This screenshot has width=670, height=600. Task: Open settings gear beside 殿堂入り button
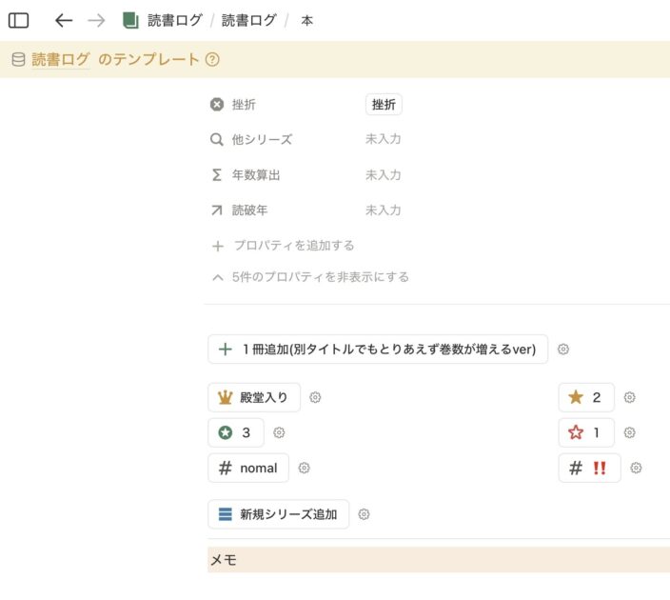point(315,397)
